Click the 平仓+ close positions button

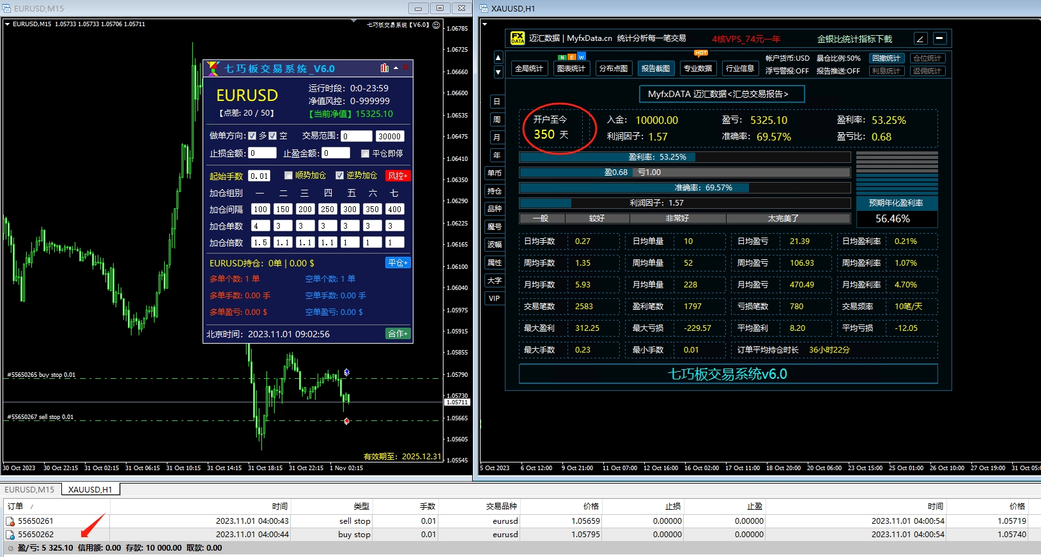(x=397, y=263)
